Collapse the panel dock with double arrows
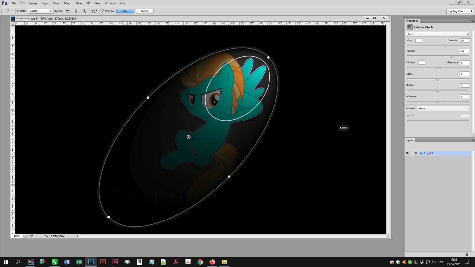 [472, 17]
